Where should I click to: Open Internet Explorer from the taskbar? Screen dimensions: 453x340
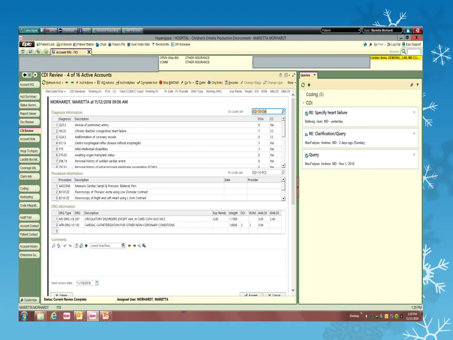click(54, 316)
